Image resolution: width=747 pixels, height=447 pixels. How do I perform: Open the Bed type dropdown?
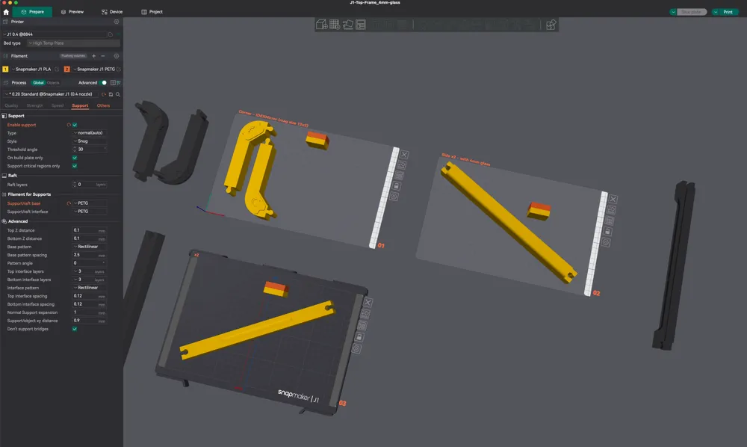click(73, 43)
